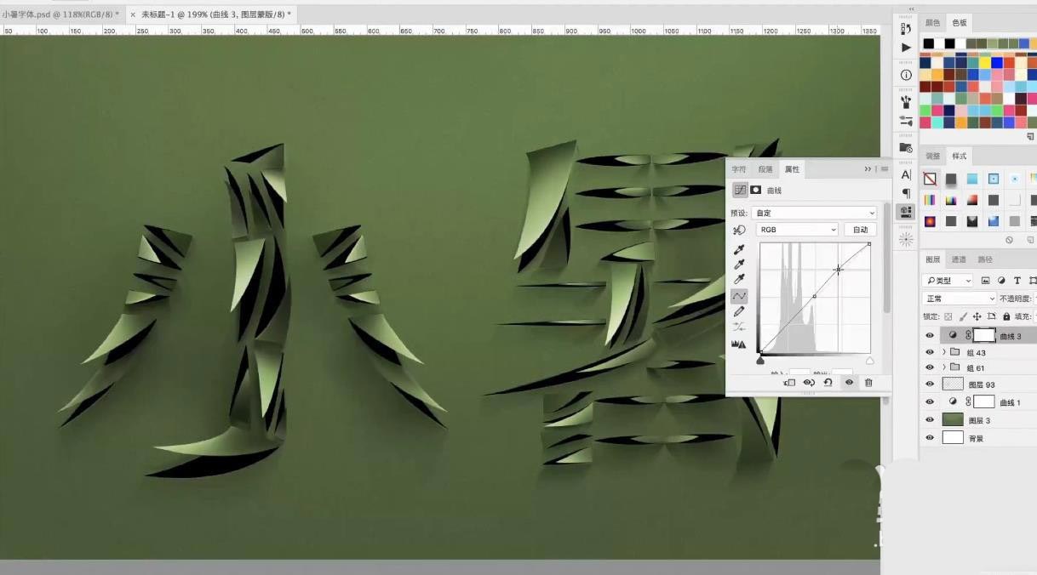The height and width of the screenshot is (575, 1037).
Task: Activate the on-image adjustment hand tool
Action: pyautogui.click(x=739, y=230)
